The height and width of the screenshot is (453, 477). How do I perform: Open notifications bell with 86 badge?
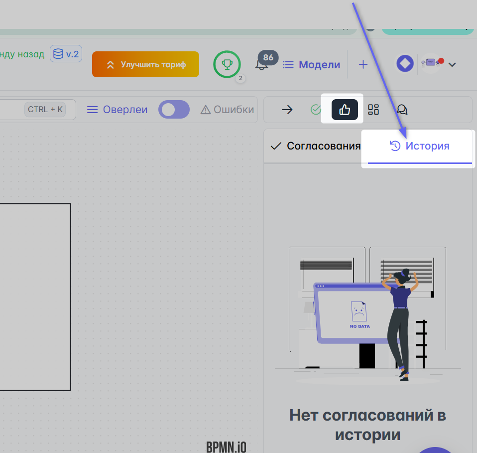pos(261,64)
